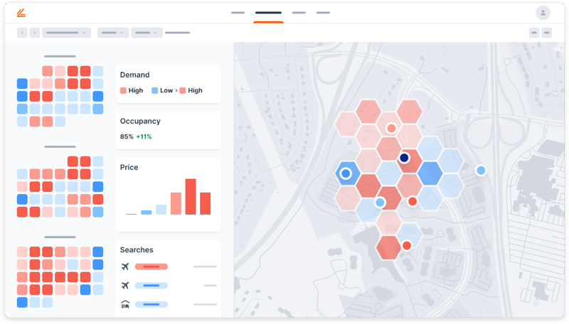Screen dimensions: 569x324
Task: Click the "Demand" card title
Action: click(x=134, y=75)
